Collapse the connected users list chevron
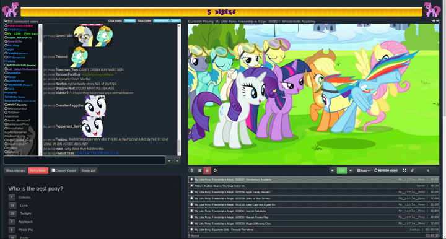The height and width of the screenshot is (239, 446). (6, 21)
